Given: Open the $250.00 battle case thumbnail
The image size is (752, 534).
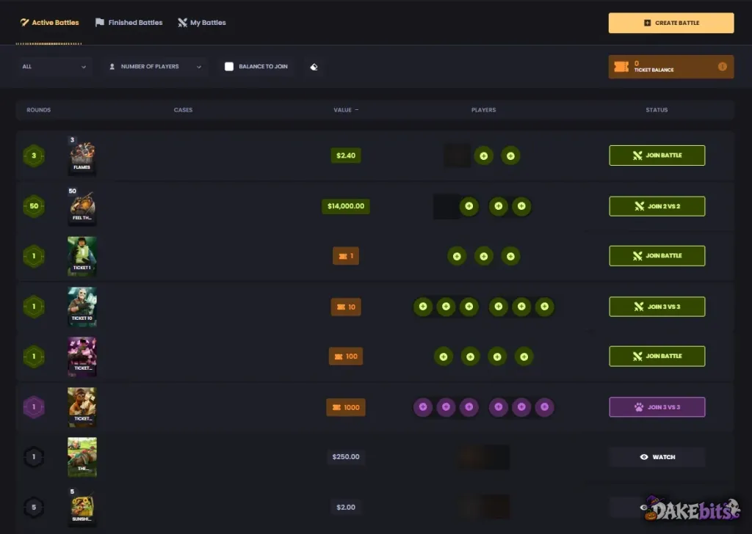Looking at the screenshot, I should point(82,457).
